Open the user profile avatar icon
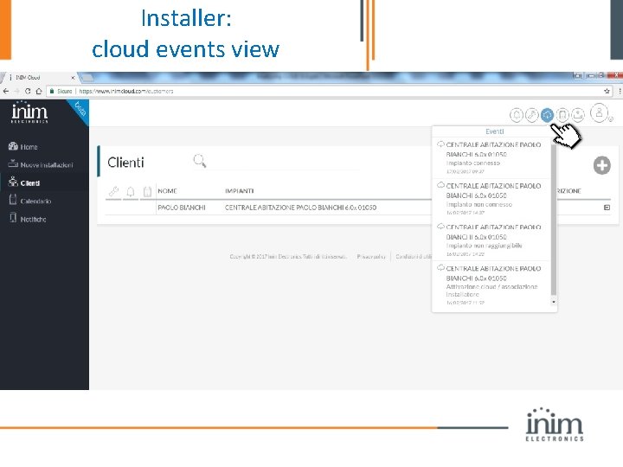Image resolution: width=623 pixels, height=467 pixels. [x=599, y=112]
